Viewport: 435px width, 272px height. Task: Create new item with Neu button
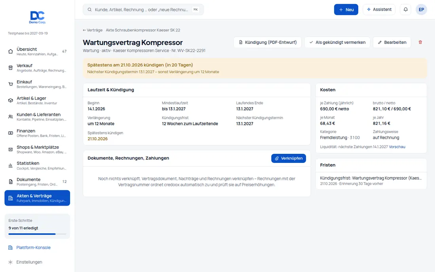[x=346, y=9]
